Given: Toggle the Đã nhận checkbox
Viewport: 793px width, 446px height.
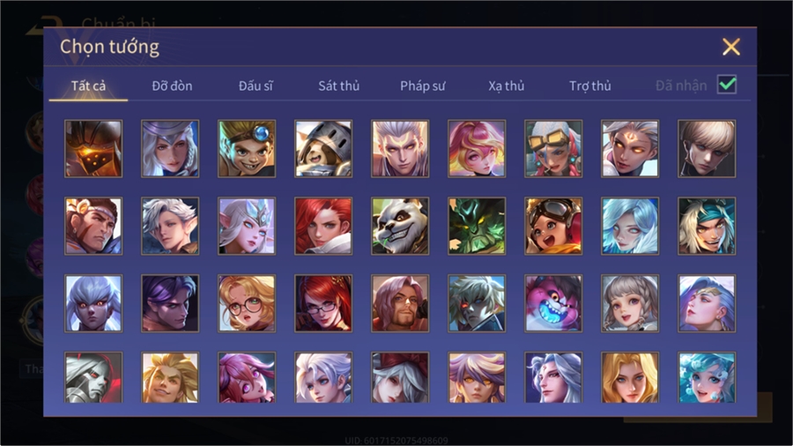Looking at the screenshot, I should [x=727, y=85].
